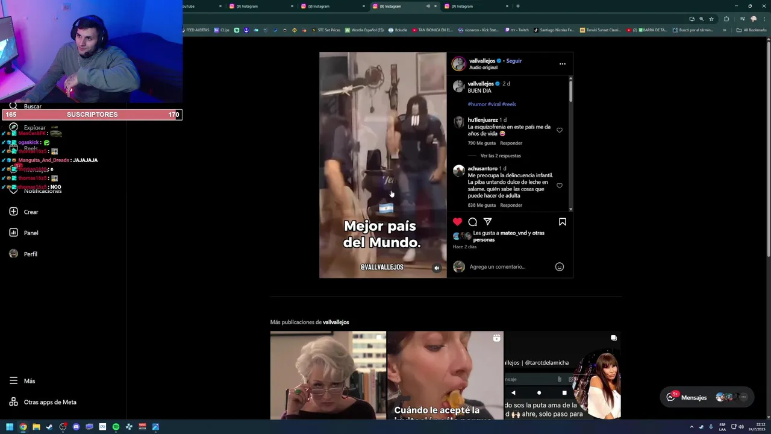Open Spotify from the taskbar
The height and width of the screenshot is (434, 771).
[x=116, y=427]
